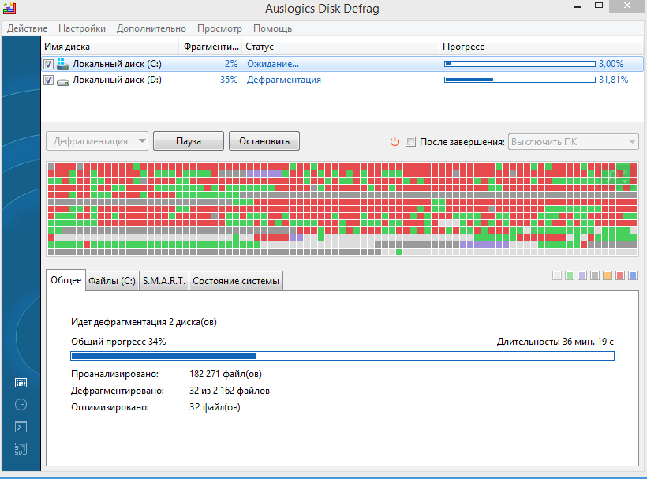Screen dimensions: 647x479
Task: Open the cluster map view sidebar icon
Action: point(21,383)
